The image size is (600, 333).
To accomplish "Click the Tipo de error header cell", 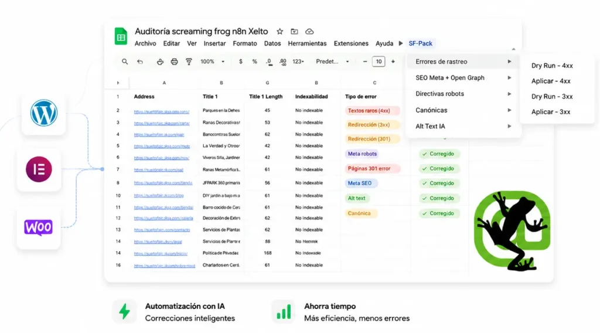I will [361, 97].
